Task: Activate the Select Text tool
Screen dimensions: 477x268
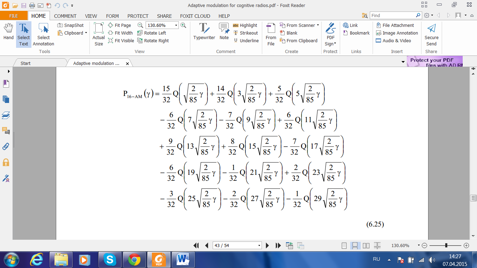Action: pos(23,34)
